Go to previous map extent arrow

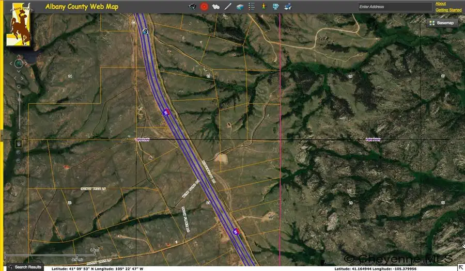(15, 78)
